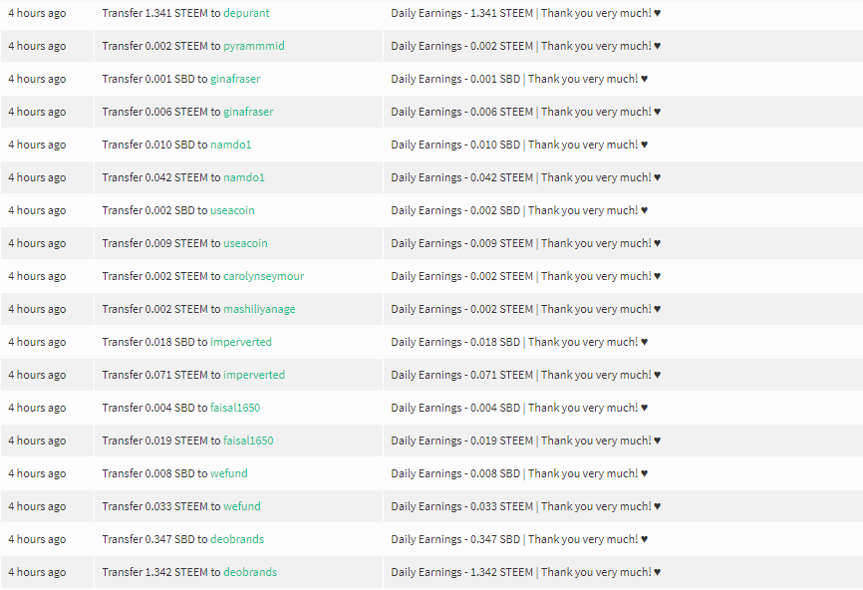Open useacoin link in 0.009 STEEM transfer
Viewport: 863px width, 590px height.
click(245, 243)
